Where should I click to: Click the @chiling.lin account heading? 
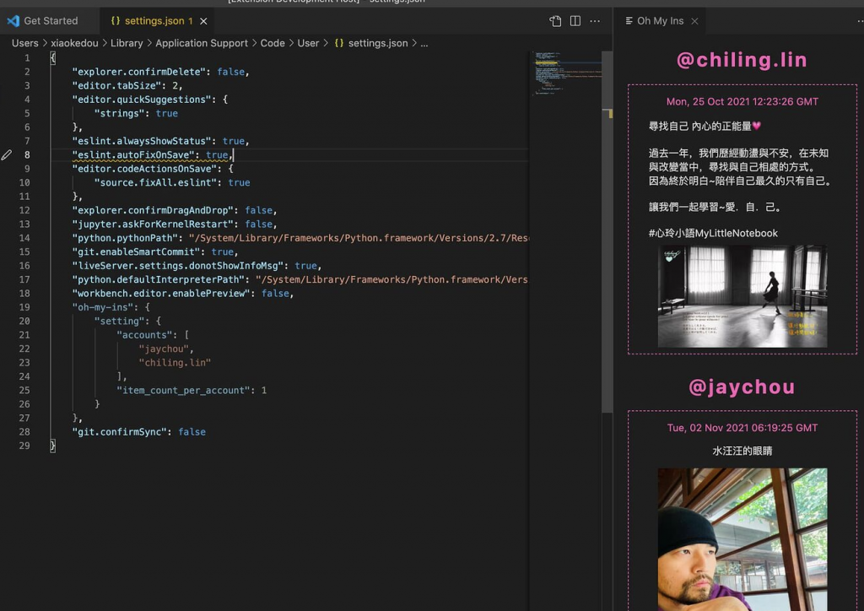[742, 60]
